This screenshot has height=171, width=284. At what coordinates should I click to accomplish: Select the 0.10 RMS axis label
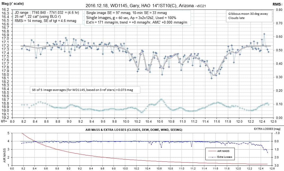tap(279, 104)
